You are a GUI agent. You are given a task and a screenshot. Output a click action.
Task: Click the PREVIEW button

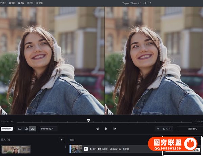(7, 129)
